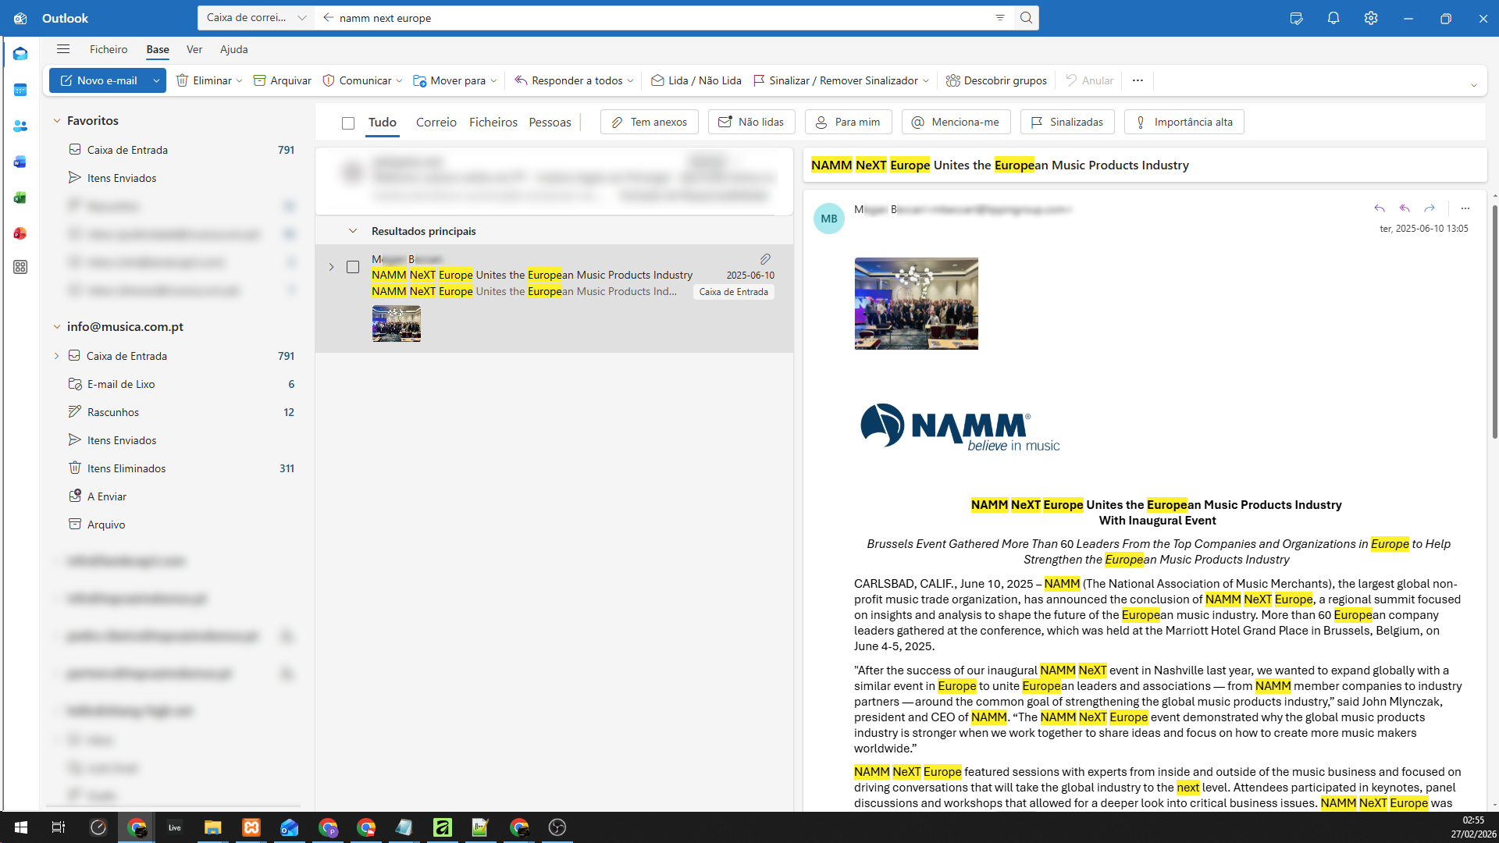Open Task View on the taskbar

click(x=59, y=827)
